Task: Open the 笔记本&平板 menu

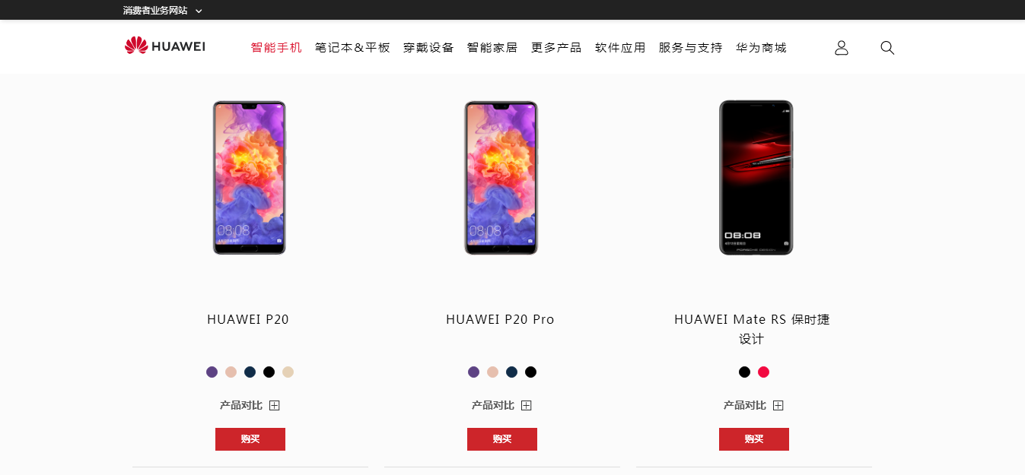Action: pyautogui.click(x=352, y=47)
